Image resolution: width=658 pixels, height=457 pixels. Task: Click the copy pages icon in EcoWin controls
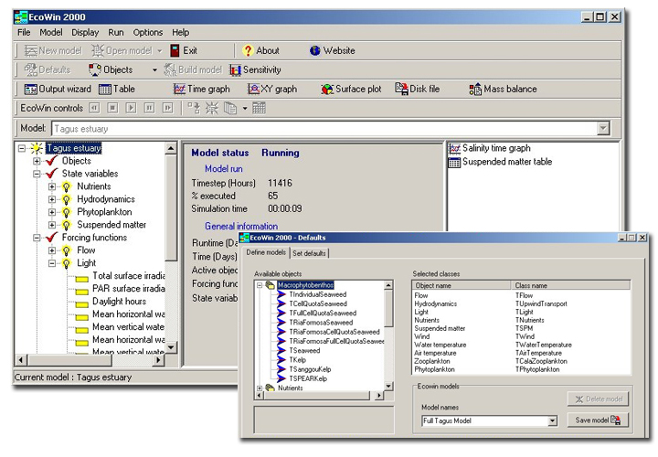click(x=230, y=108)
